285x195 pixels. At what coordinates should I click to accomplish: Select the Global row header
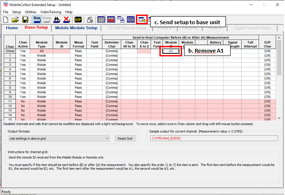pyautogui.click(x=10, y=51)
